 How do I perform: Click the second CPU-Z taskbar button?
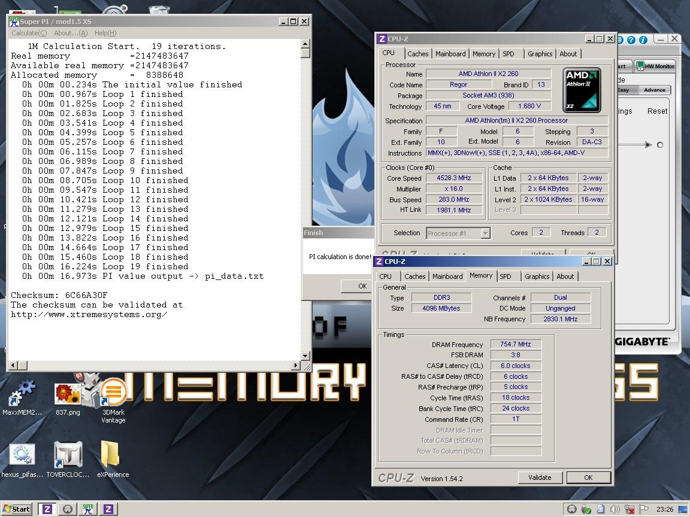point(108,509)
